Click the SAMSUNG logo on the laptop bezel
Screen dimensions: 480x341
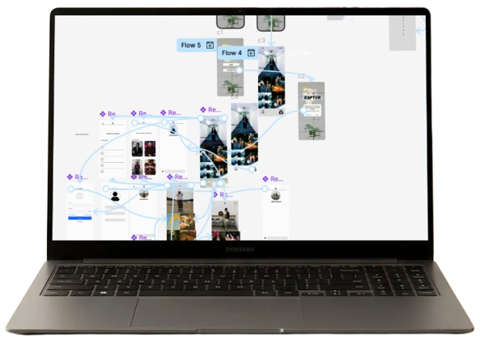(x=240, y=249)
